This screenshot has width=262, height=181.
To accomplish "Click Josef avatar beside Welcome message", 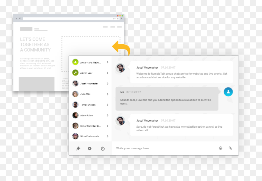I will [x=120, y=68].
